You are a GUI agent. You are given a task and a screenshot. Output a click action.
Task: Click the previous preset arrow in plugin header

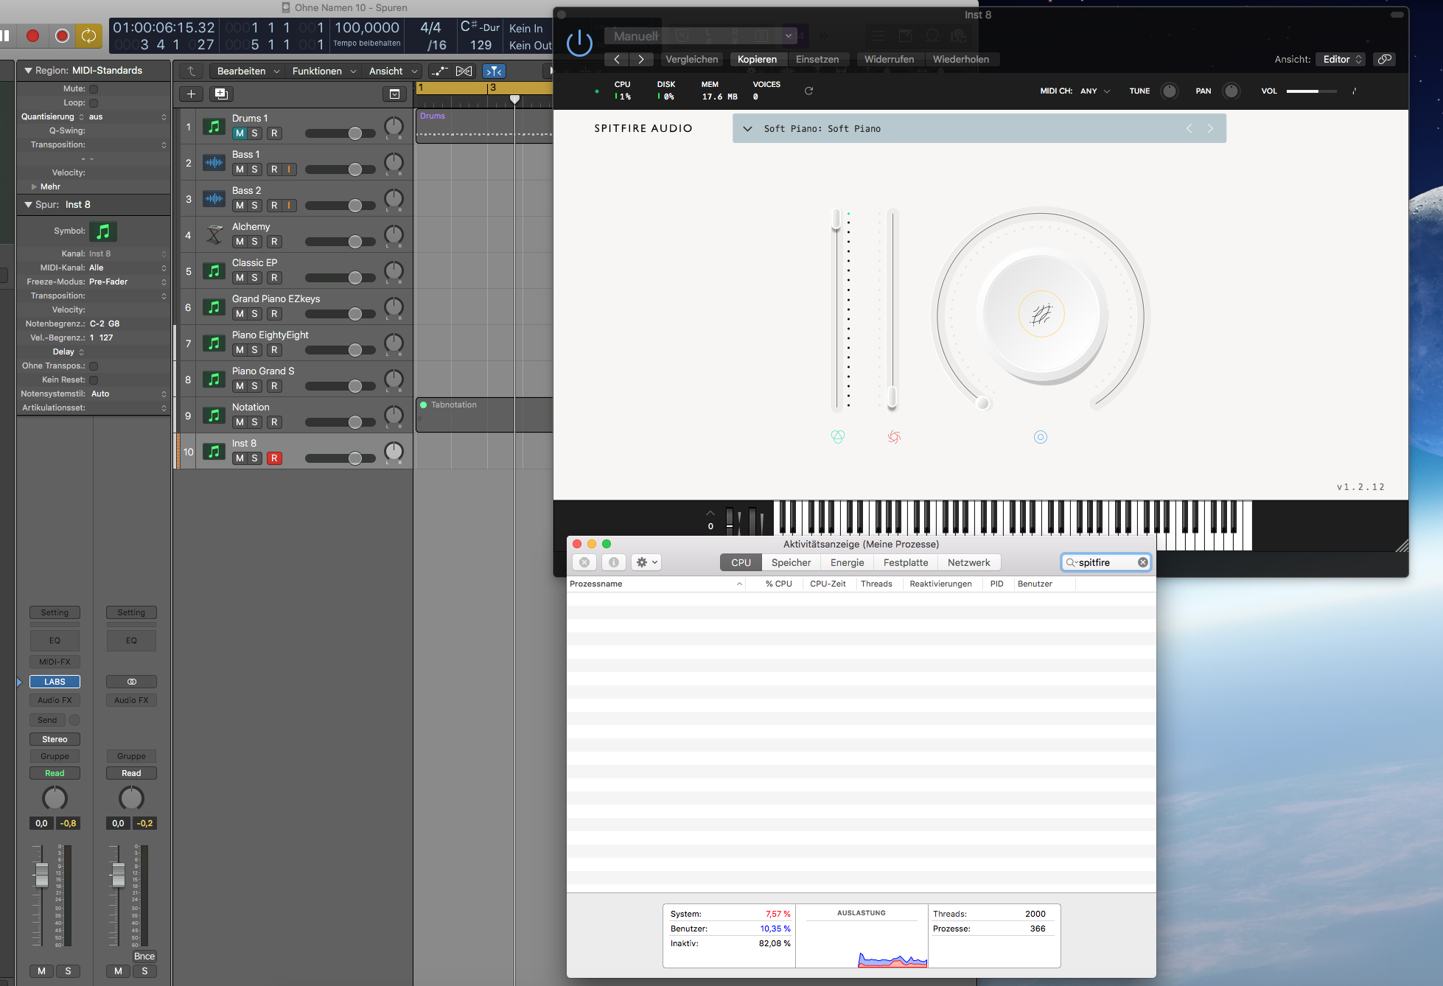pyautogui.click(x=617, y=59)
